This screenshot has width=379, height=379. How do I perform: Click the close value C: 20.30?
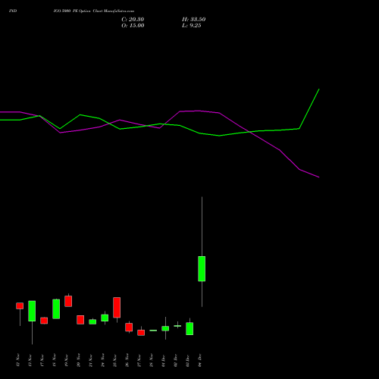point(133,20)
